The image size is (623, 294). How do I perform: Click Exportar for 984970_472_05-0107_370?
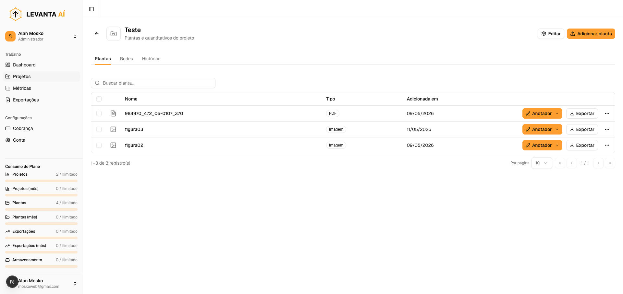coord(582,113)
